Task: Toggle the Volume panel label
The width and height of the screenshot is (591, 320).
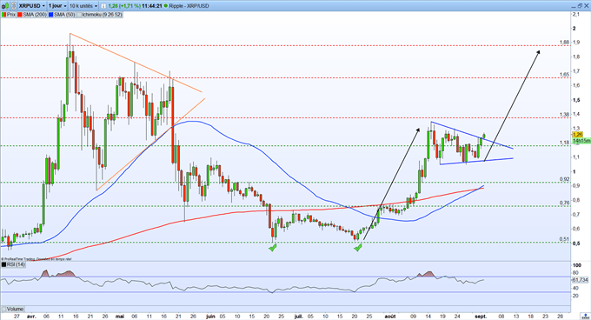Action: pos(13,309)
